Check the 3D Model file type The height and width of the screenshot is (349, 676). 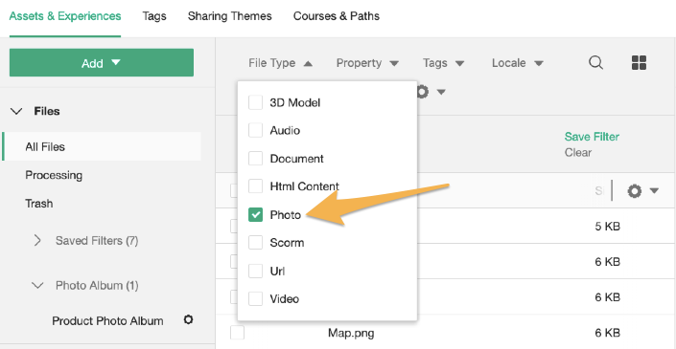[255, 102]
